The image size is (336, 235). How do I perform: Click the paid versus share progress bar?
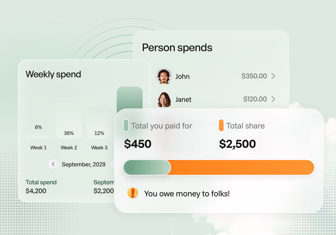tap(219, 167)
